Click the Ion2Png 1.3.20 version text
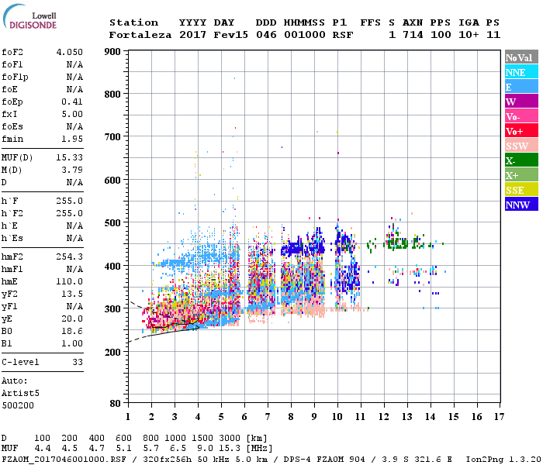Image resolution: width=543 pixels, height=465 pixels. pyautogui.click(x=503, y=460)
